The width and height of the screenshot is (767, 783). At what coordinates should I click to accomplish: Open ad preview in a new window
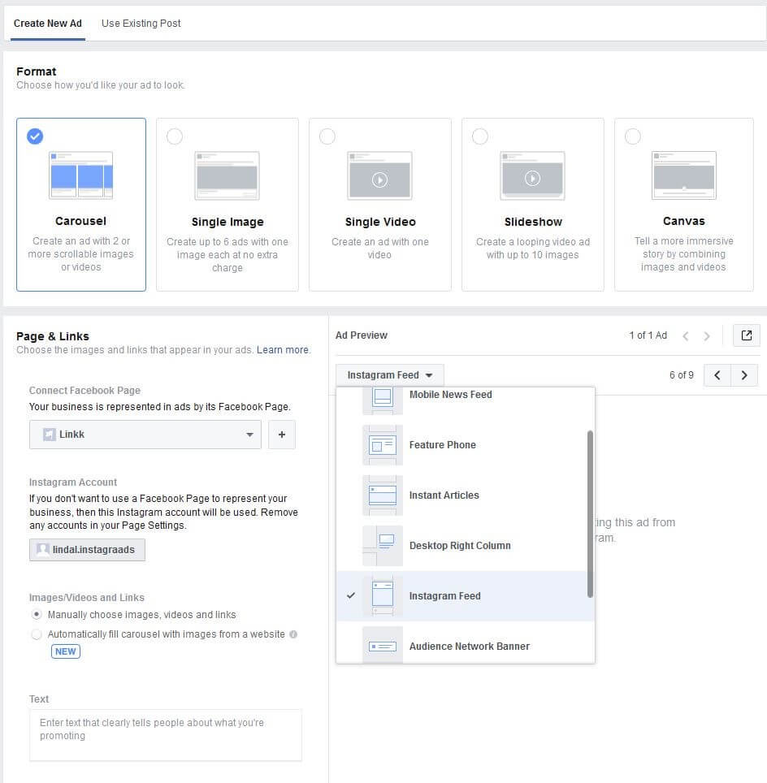coord(747,335)
